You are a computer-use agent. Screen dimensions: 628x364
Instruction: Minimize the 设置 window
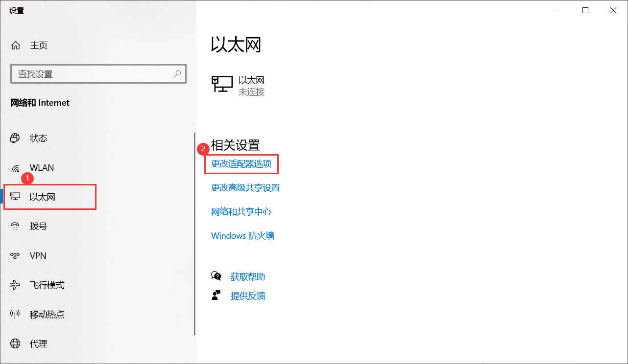pos(557,10)
